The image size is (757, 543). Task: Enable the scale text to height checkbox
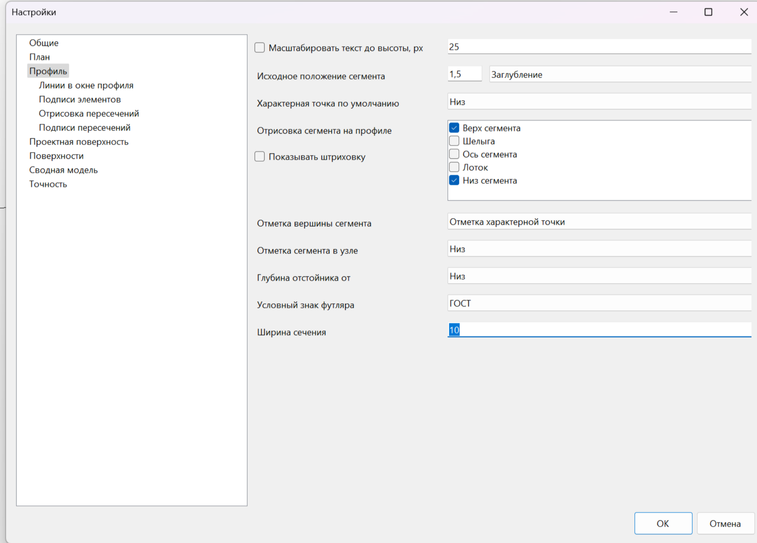260,48
